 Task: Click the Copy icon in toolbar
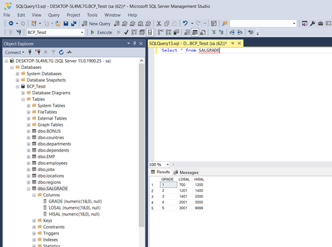167,23
